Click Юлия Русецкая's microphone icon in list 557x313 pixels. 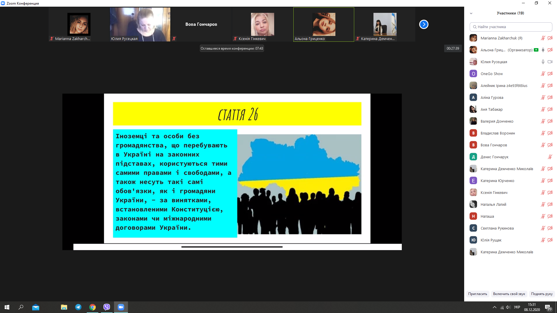pos(543,62)
